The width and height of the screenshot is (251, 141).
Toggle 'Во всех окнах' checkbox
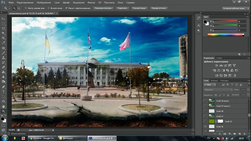pos(49,8)
